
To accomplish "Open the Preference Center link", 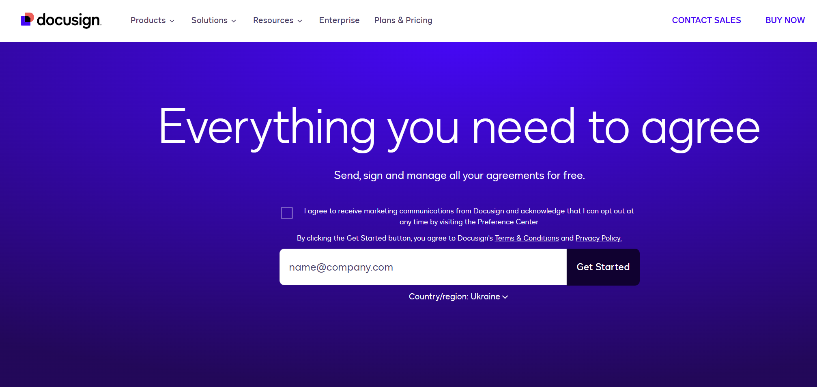I will (x=508, y=222).
